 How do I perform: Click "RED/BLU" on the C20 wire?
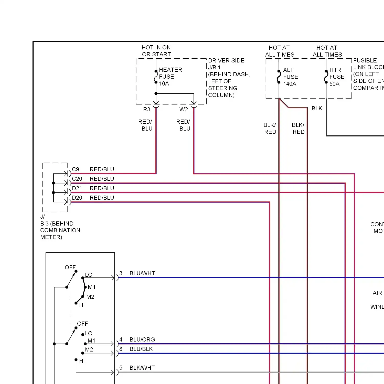coord(102,179)
